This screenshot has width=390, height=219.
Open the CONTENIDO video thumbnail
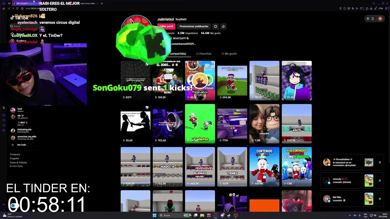pos(264,167)
